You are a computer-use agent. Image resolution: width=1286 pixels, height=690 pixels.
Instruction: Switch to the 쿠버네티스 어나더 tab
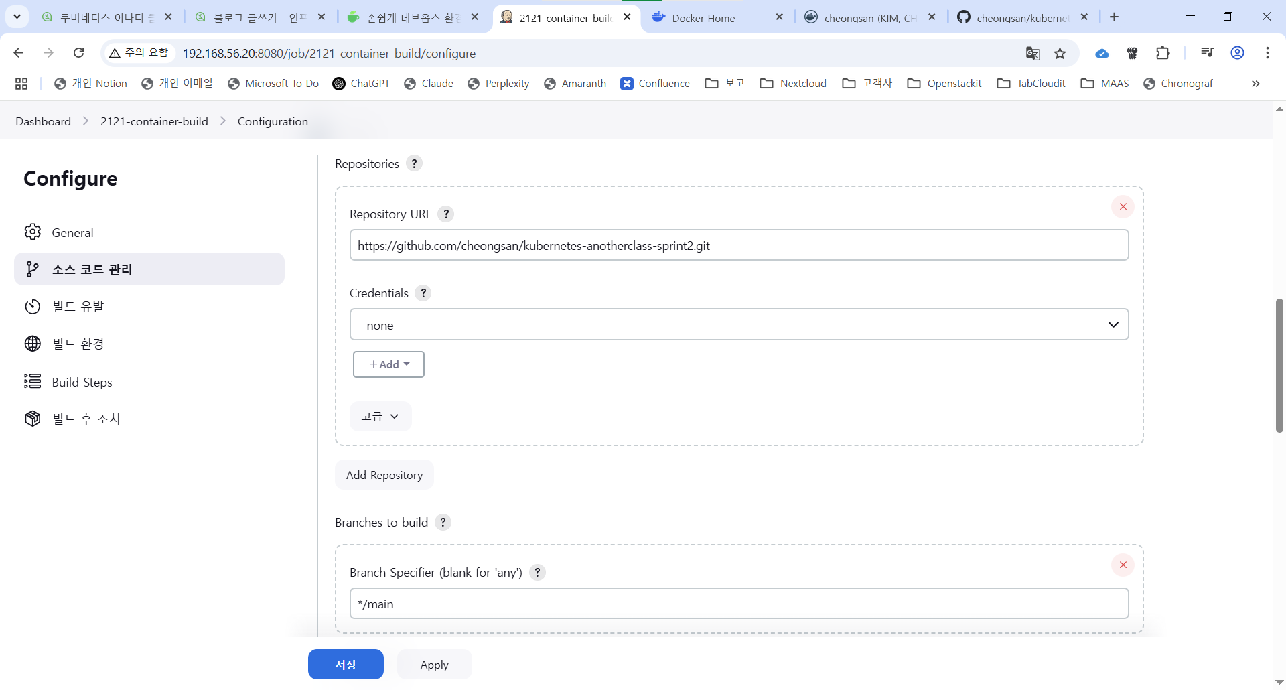(x=107, y=17)
